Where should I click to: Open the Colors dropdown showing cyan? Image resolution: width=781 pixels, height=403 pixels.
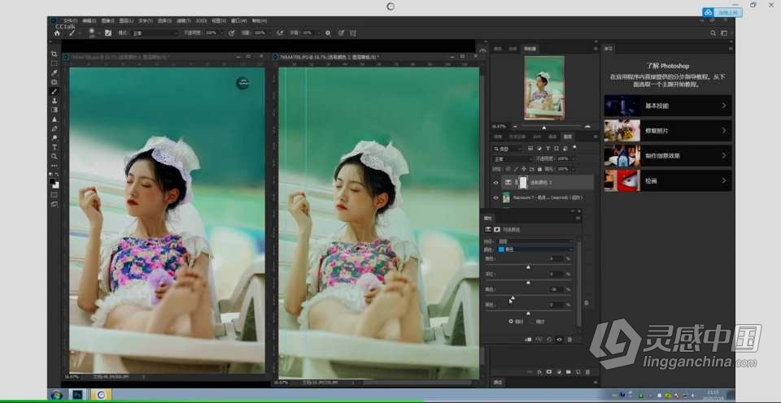535,249
